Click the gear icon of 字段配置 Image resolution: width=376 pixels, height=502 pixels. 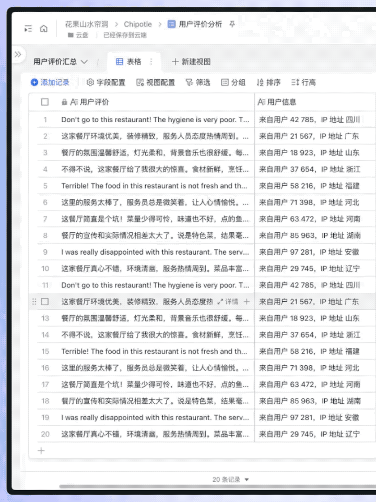[90, 82]
